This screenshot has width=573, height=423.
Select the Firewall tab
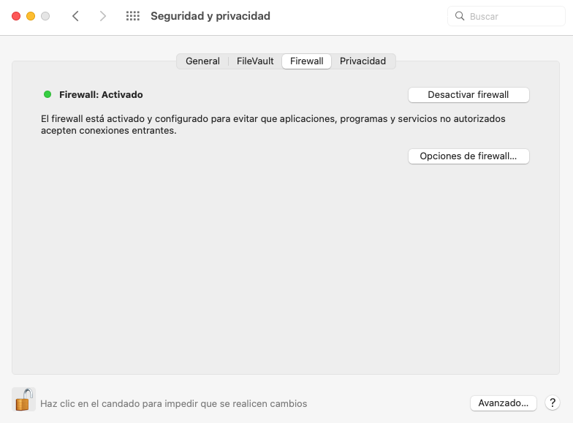coord(306,61)
